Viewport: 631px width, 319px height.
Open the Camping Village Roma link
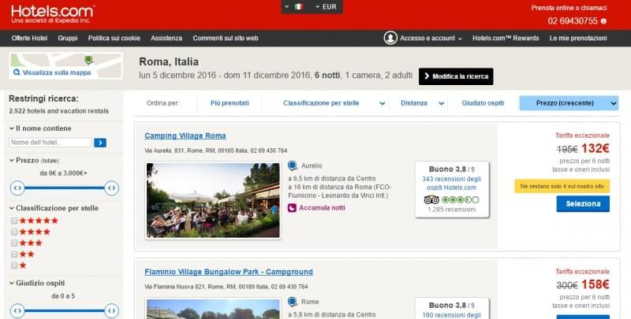(185, 135)
